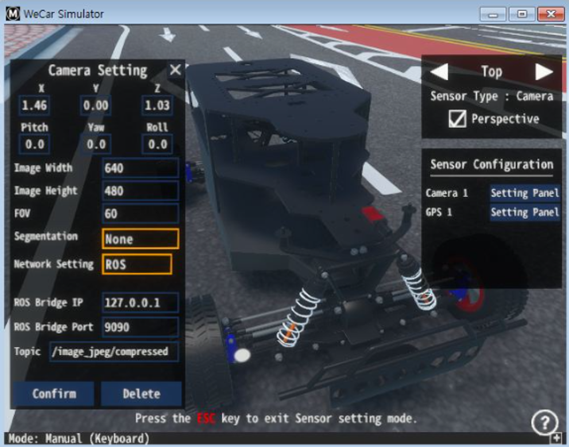
Task: Toggle the Perspective checkbox
Action: point(457,118)
